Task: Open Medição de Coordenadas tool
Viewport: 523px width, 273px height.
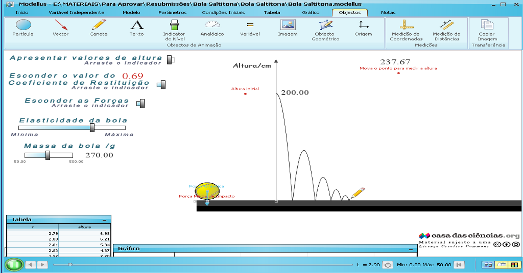Action: (x=406, y=31)
